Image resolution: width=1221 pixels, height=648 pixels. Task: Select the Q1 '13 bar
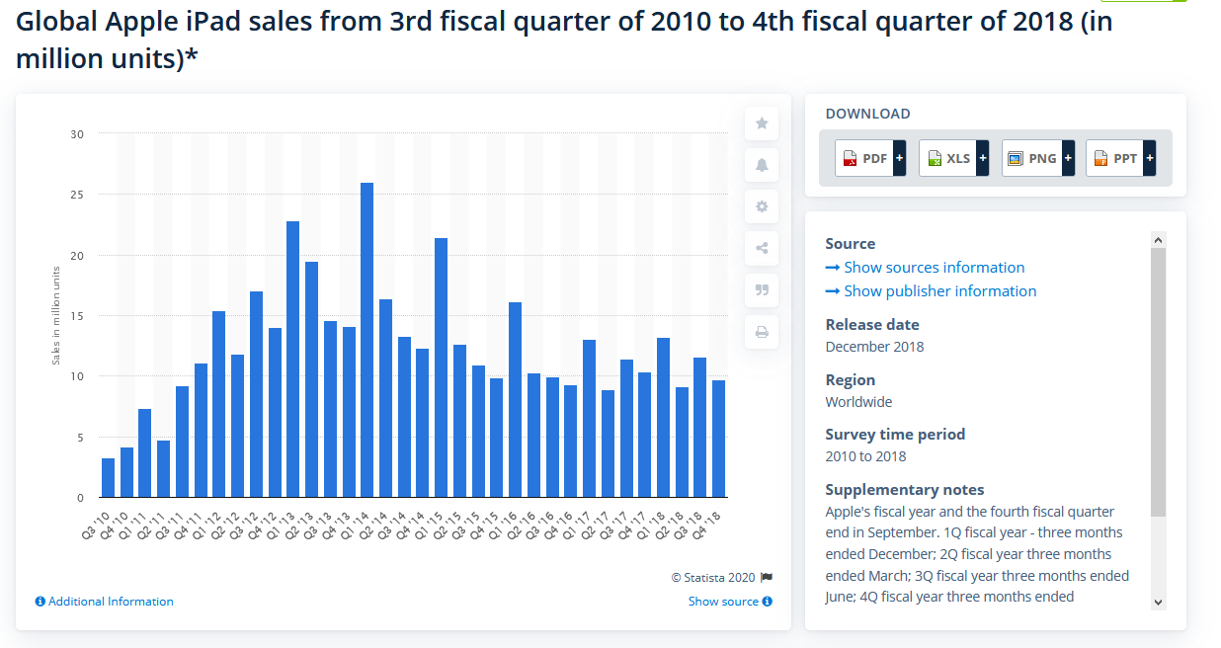click(x=292, y=360)
